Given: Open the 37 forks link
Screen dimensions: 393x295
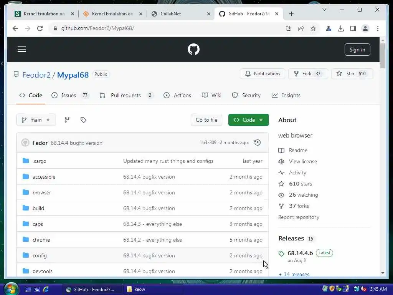Looking at the screenshot, I should pos(299,206).
